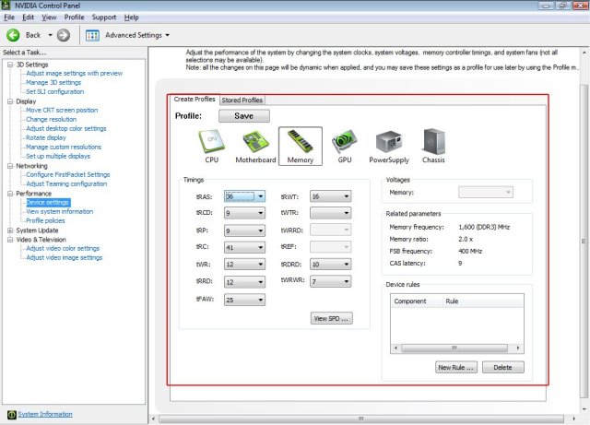
Task: Collapse the 3D Settings tree node
Action: point(10,65)
